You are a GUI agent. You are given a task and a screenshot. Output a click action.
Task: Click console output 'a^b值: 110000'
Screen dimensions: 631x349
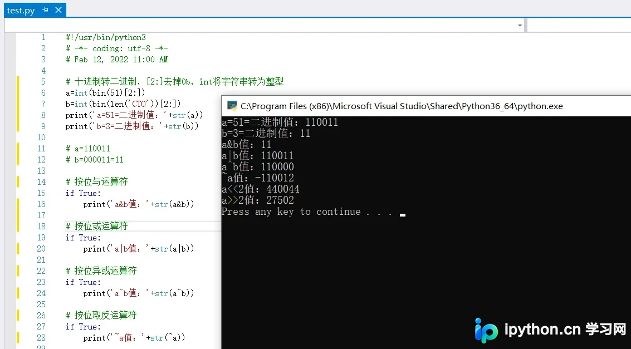[257, 167]
